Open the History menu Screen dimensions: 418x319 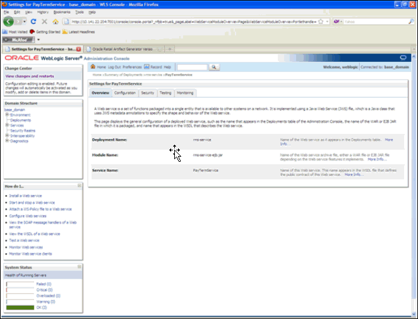click(43, 12)
